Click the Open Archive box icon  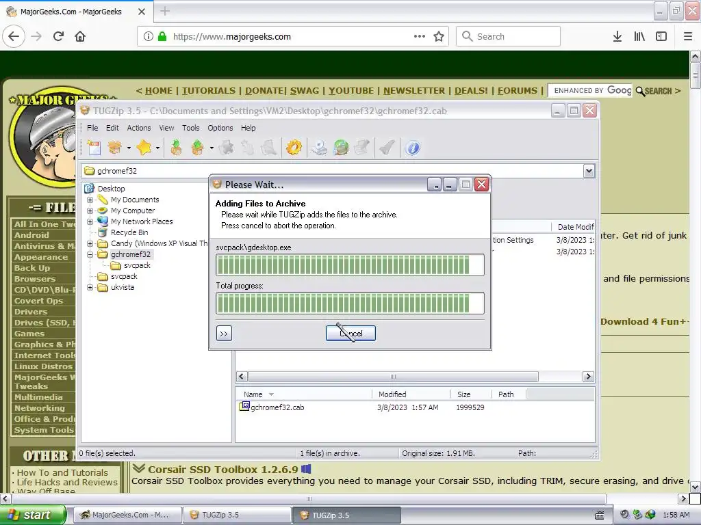click(115, 148)
